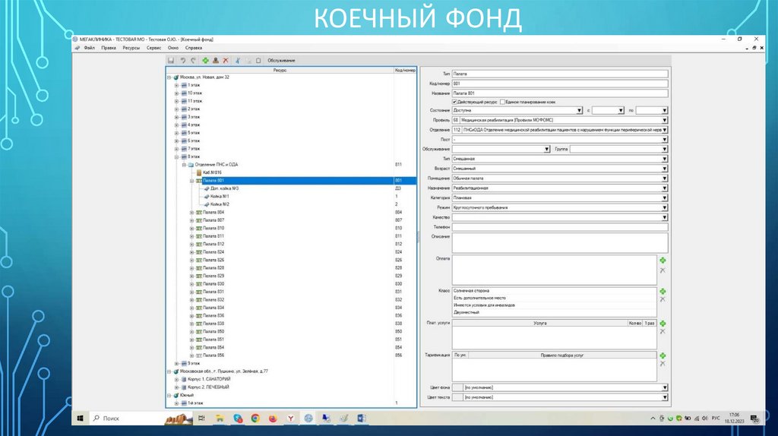Click the Undo arrow in the toolbar
Screen dimensions: 778x436
[183, 60]
